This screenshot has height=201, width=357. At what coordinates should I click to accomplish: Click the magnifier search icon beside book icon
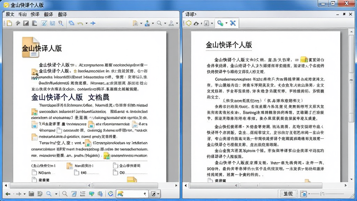coord(61,23)
